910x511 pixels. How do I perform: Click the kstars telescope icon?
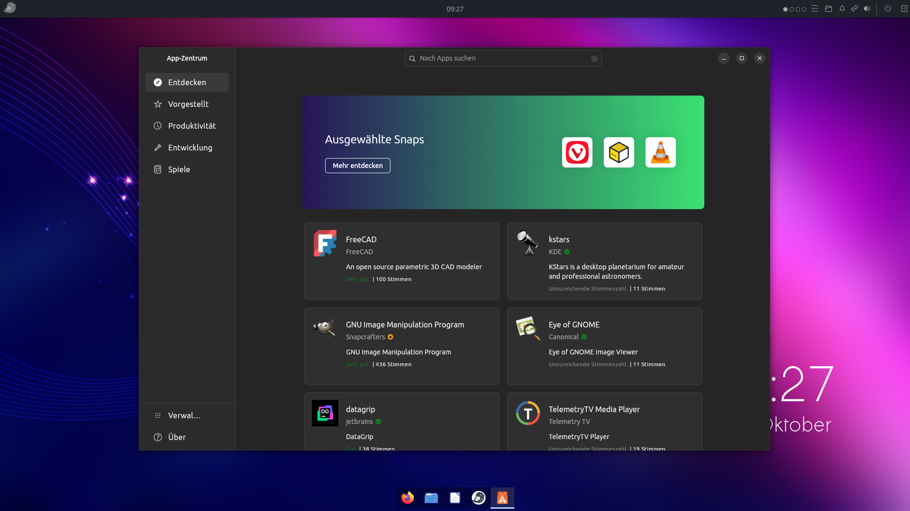pyautogui.click(x=528, y=243)
